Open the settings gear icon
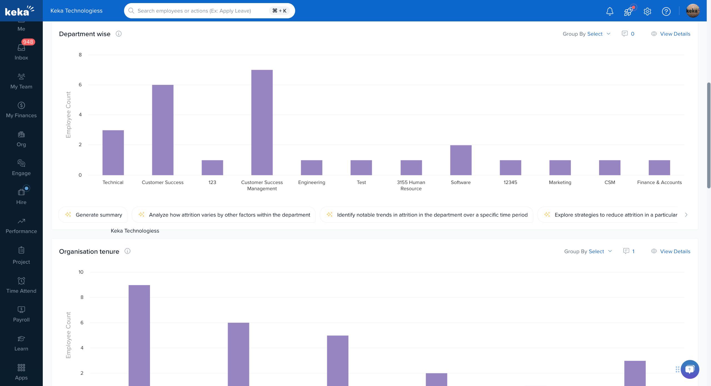Screen dimensions: 711x386 [647, 11]
